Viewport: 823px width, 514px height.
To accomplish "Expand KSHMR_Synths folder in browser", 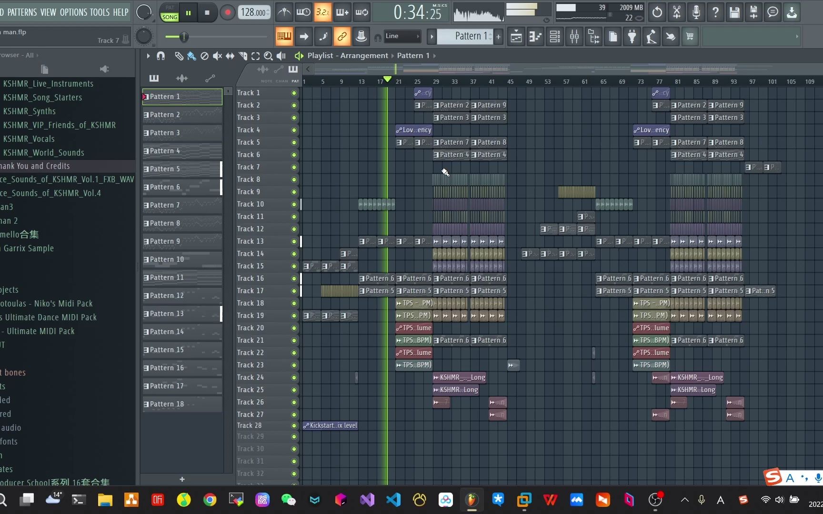I will tap(30, 111).
